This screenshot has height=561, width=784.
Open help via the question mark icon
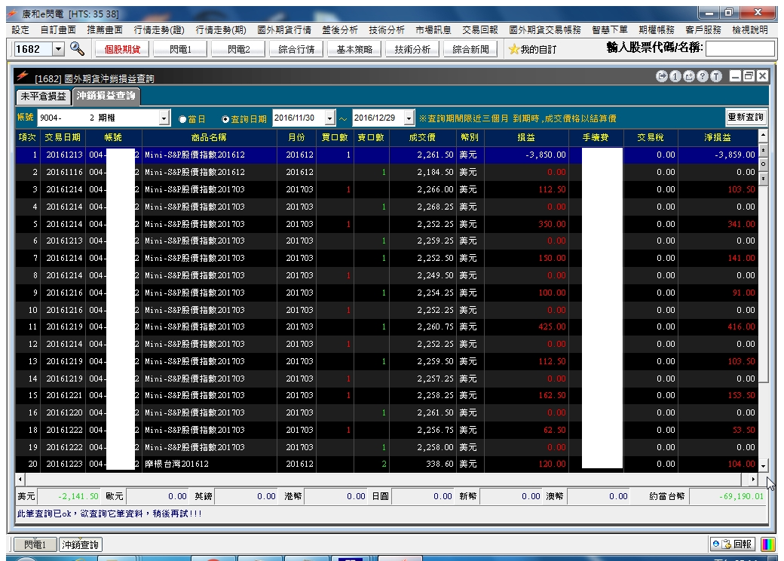click(x=703, y=76)
